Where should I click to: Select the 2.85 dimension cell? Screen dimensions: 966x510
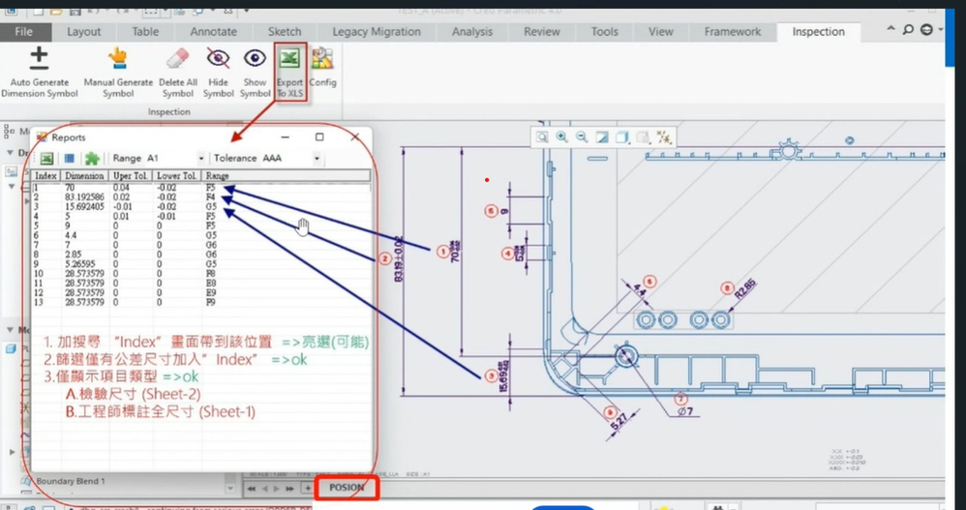pos(73,255)
